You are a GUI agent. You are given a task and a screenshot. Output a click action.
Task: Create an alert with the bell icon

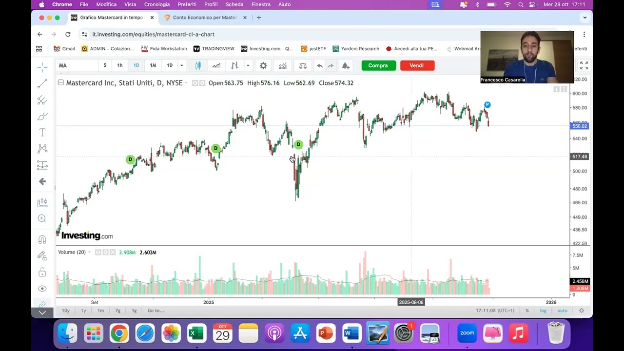pos(346,65)
